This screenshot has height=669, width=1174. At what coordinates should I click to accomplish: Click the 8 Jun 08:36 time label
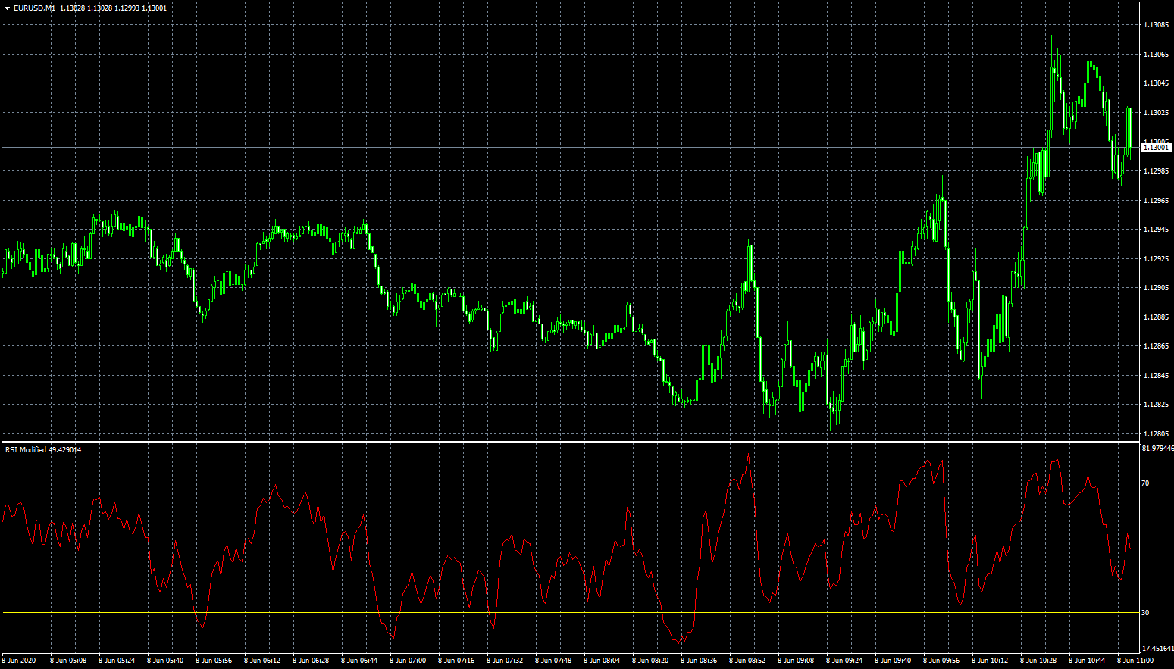pos(699,661)
